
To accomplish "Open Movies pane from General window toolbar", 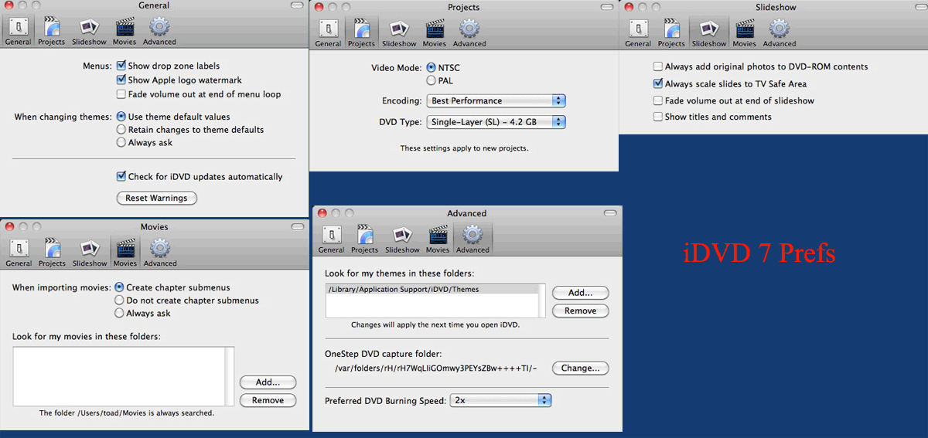I will [125, 31].
